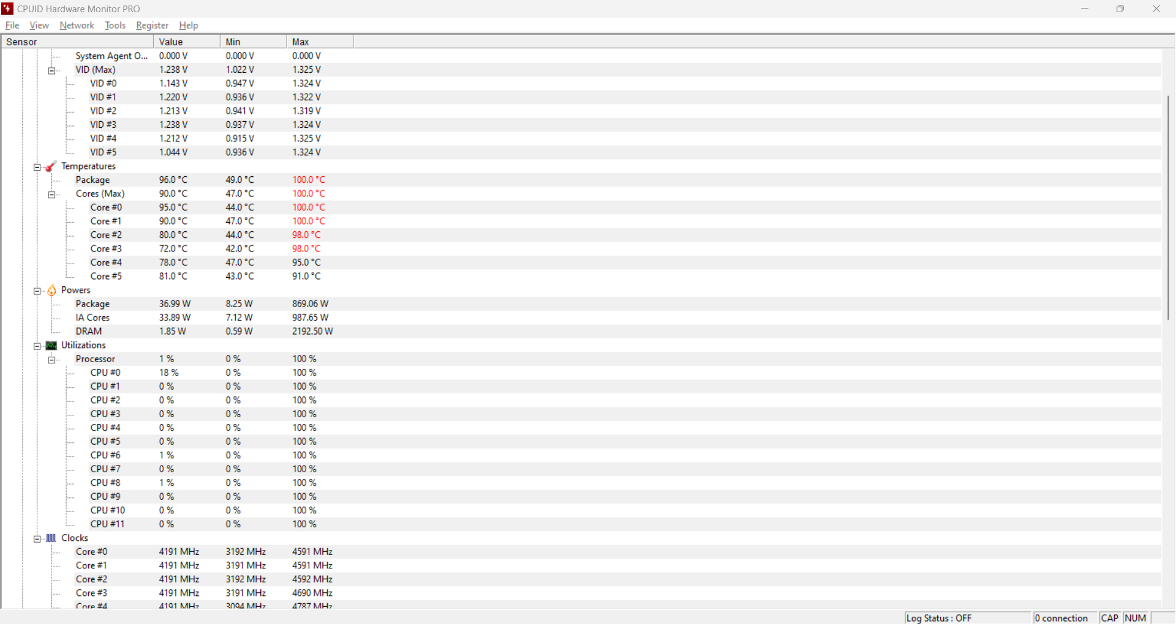Collapse the Processor utilization node
This screenshot has height=624, width=1176.
pyautogui.click(x=52, y=360)
